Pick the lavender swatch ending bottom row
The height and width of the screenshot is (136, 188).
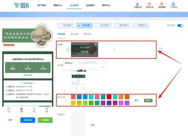coord(127,103)
